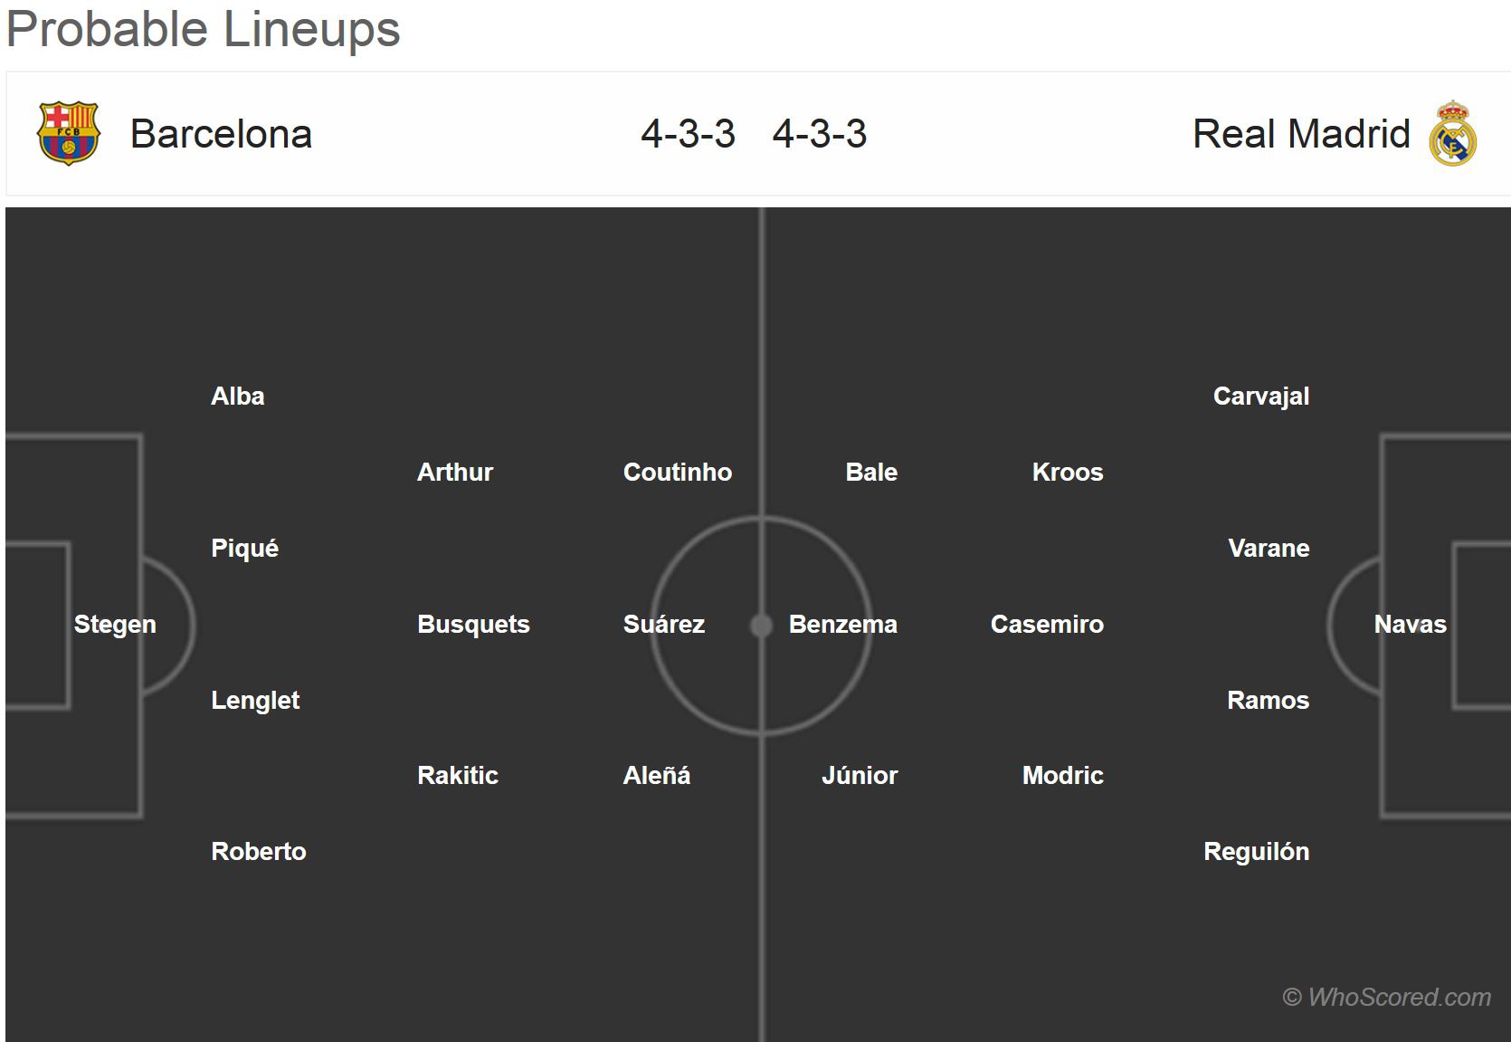Click the WhoScored.com watermark

pyautogui.click(x=1386, y=997)
